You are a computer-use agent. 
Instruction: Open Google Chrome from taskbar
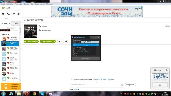[34, 94]
